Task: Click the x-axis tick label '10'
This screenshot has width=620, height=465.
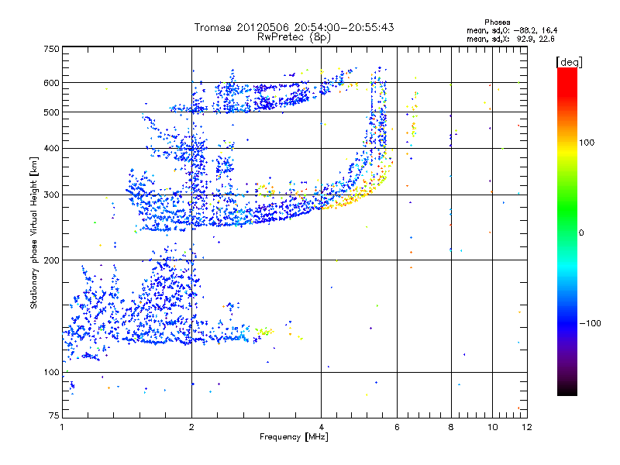Action: pyautogui.click(x=493, y=427)
